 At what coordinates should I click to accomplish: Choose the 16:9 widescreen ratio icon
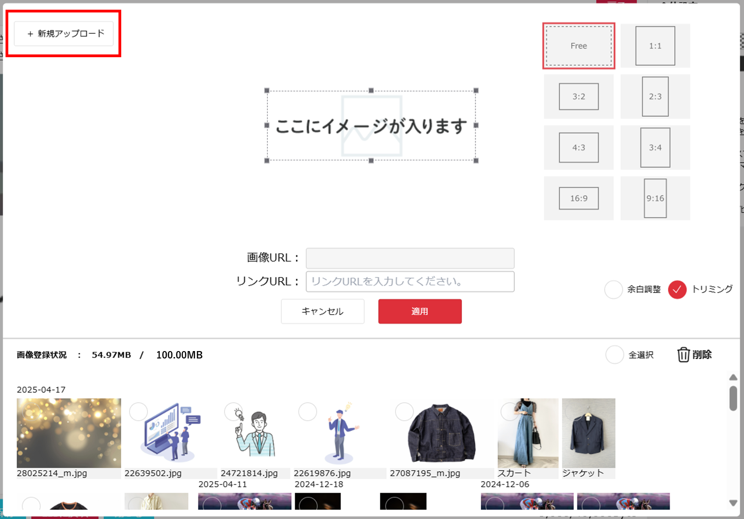tap(579, 198)
